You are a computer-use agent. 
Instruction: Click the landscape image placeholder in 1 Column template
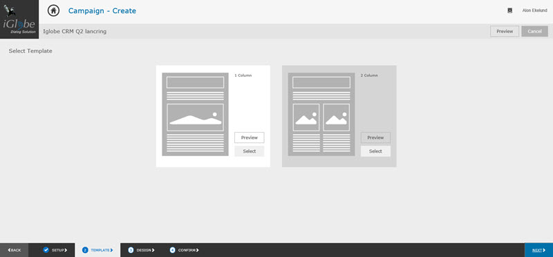pyautogui.click(x=195, y=117)
